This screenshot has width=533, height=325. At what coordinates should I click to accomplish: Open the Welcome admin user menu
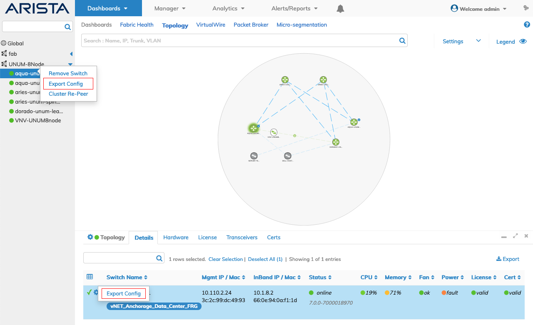(479, 9)
